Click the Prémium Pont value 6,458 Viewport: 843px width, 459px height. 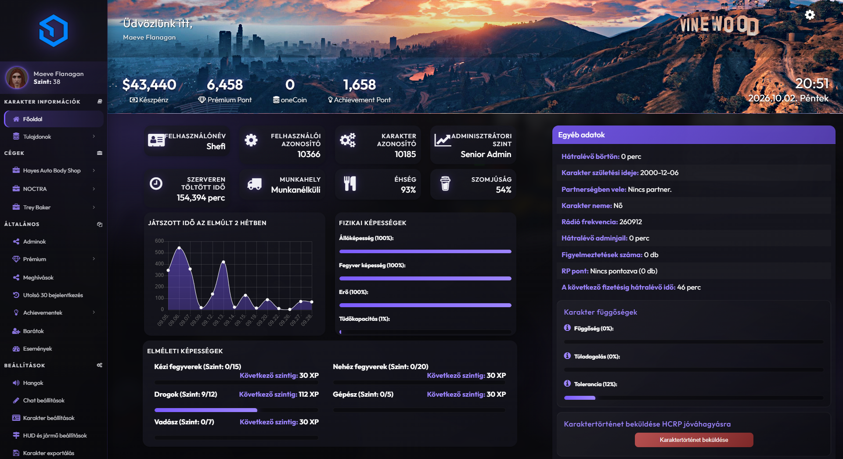click(x=225, y=85)
